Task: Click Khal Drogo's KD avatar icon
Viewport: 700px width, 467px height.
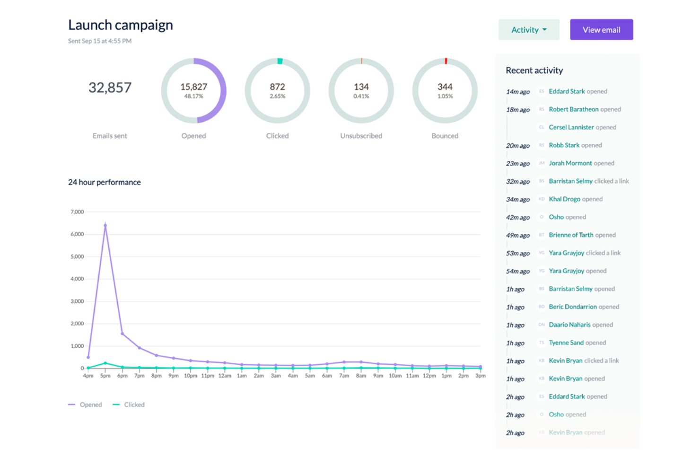Action: point(541,199)
